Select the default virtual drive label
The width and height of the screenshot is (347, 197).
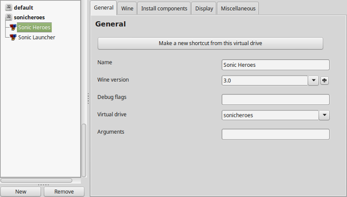23,7
